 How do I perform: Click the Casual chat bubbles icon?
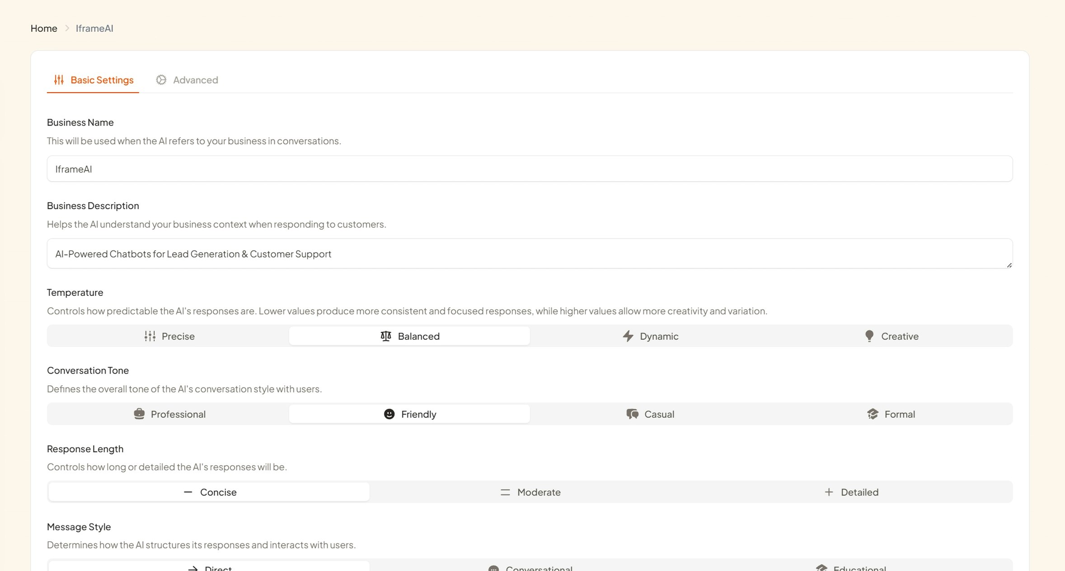(632, 414)
